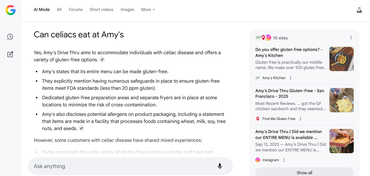Click the Amy's Kitchen source favicon
Image resolution: width=370 pixels, height=176 pixels.
point(258,78)
